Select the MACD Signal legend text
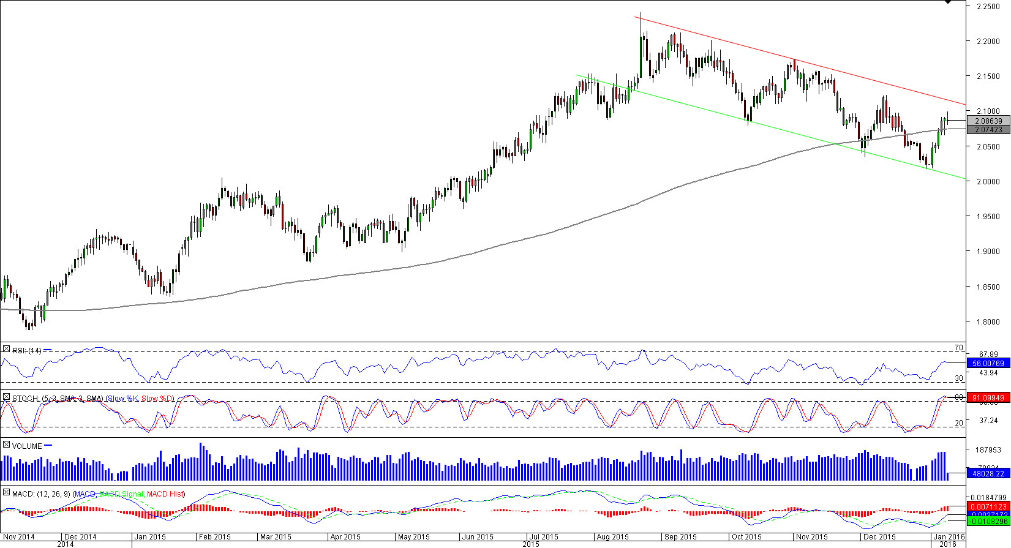The image size is (1011, 548). 121,494
